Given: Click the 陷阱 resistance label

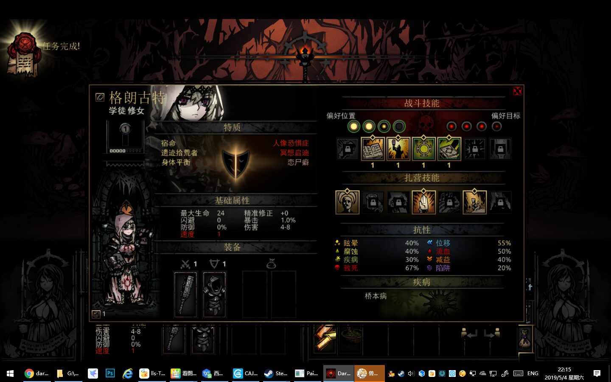Looking at the screenshot, I should click(443, 268).
